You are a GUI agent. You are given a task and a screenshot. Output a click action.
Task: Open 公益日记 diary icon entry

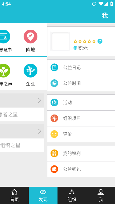pos(54,67)
